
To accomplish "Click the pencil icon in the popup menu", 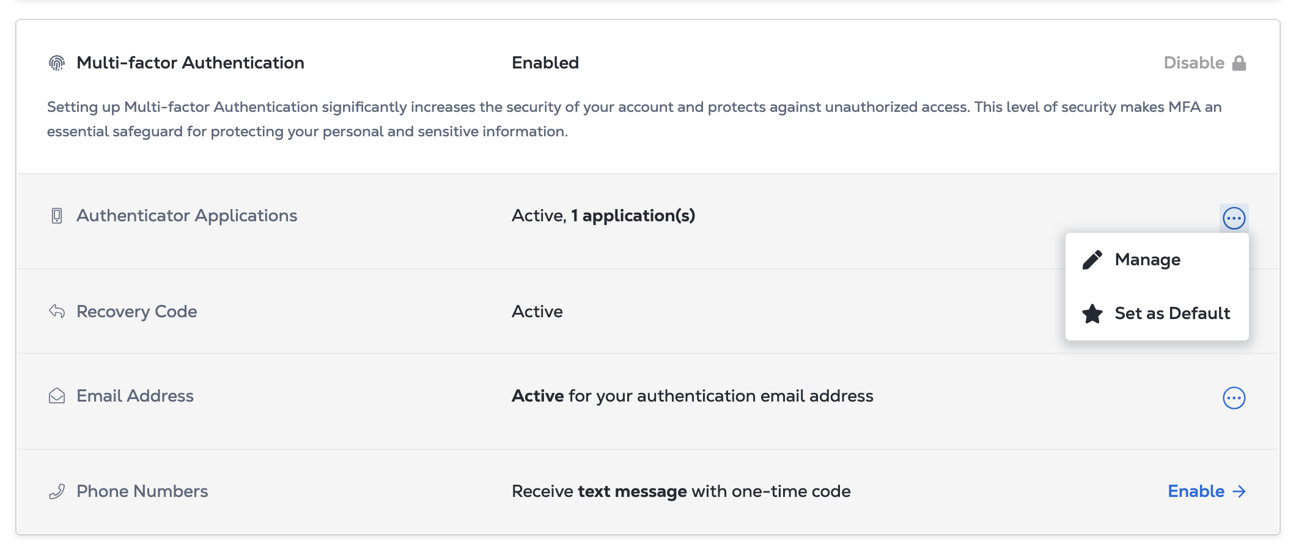I will (x=1092, y=260).
